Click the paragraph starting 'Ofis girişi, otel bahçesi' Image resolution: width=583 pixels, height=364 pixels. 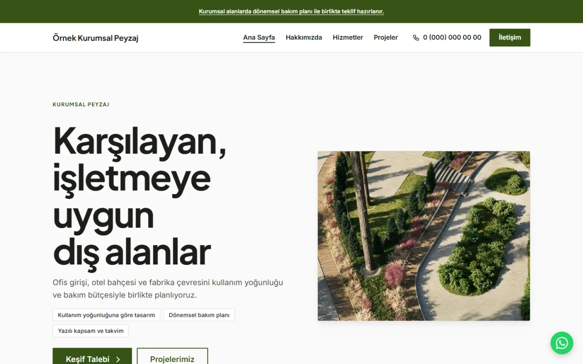tap(168, 288)
